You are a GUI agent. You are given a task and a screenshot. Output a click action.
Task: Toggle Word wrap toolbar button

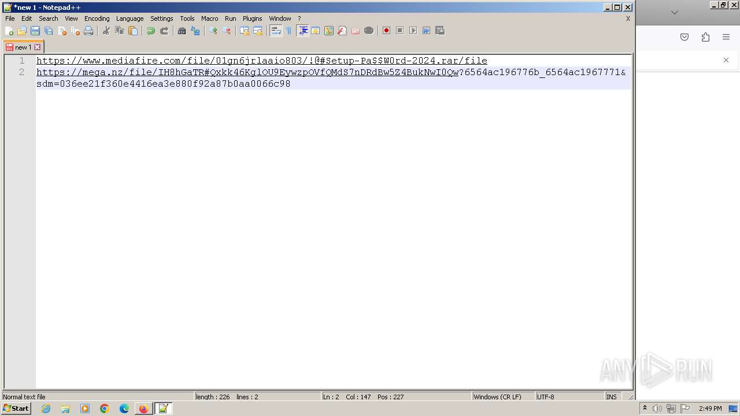[x=276, y=31]
